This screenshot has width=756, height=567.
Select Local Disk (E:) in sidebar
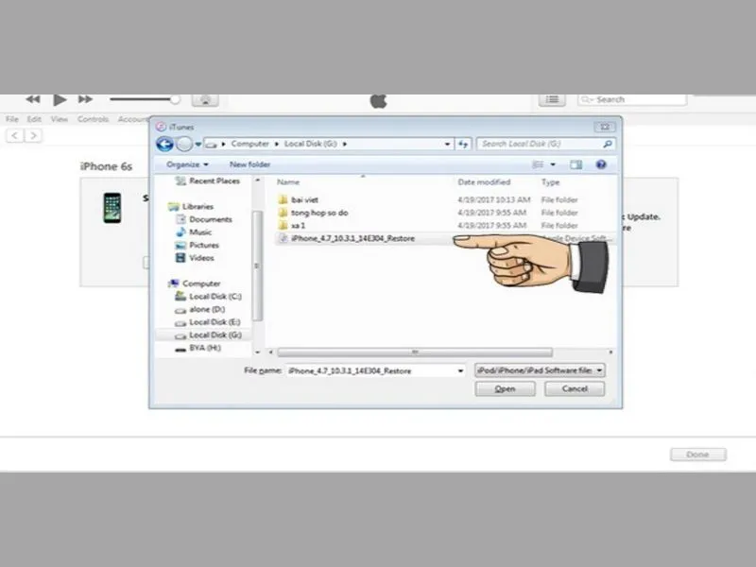tap(208, 322)
